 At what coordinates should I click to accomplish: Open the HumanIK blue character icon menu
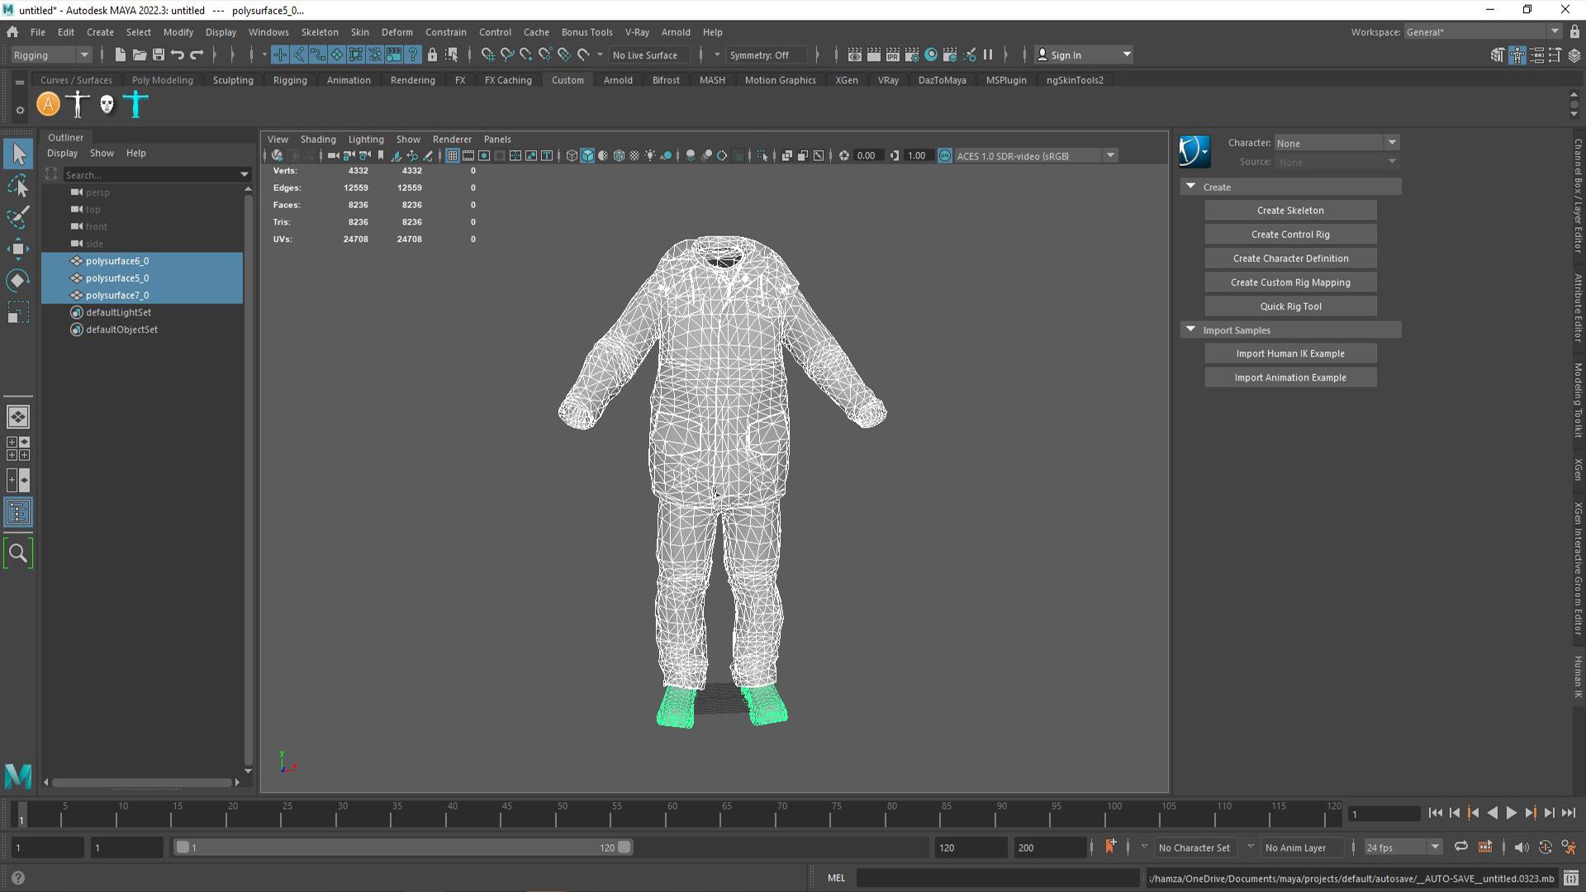[1194, 152]
